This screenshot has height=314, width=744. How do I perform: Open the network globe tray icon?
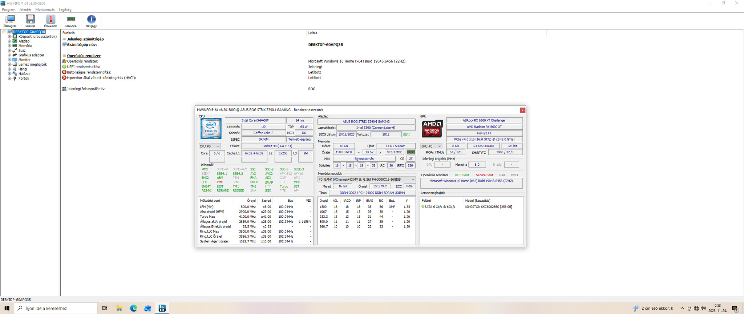[x=696, y=308]
